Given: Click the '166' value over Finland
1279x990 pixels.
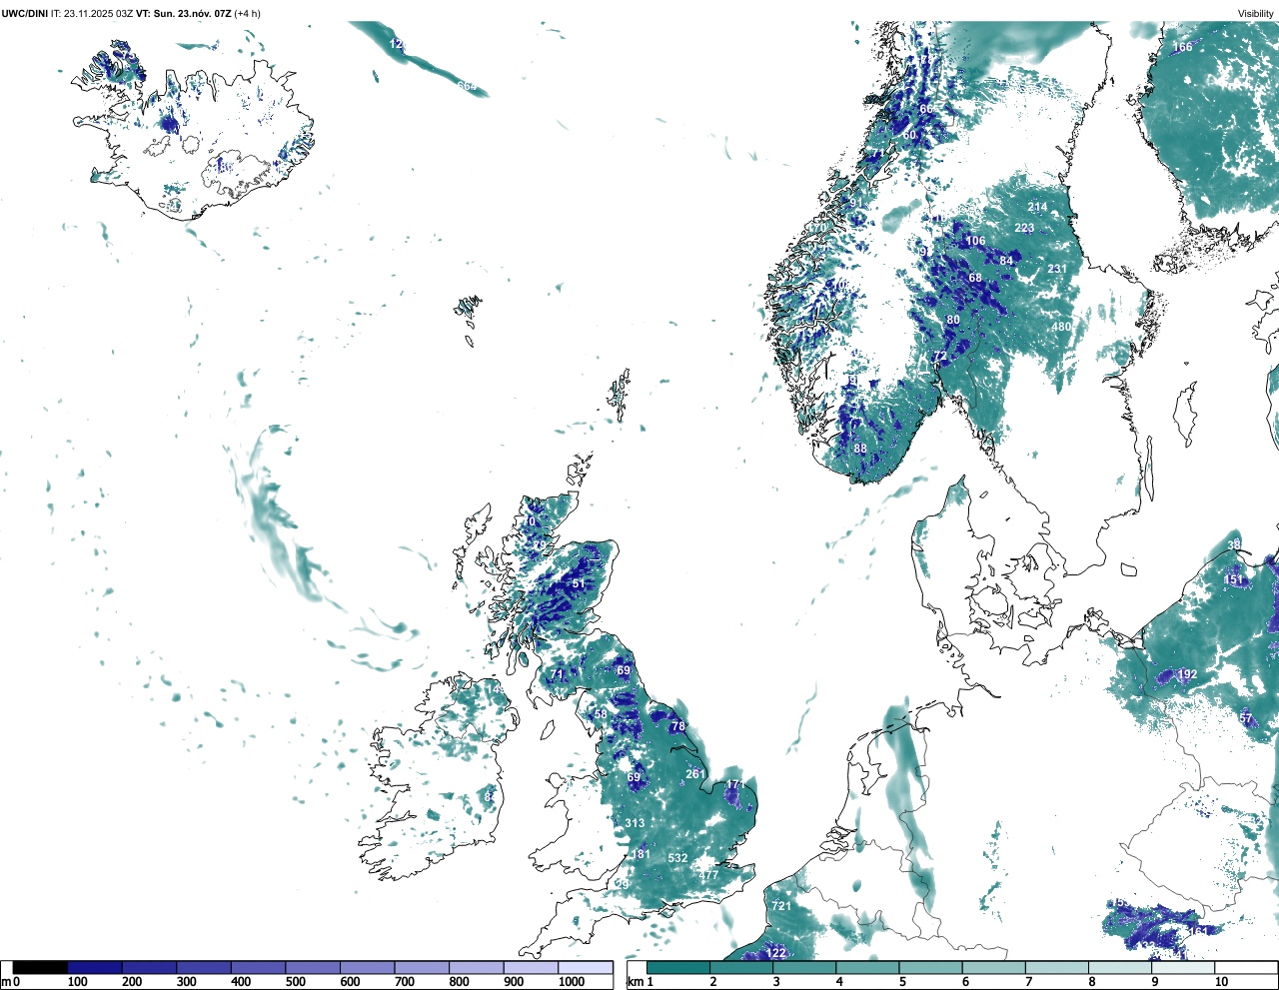Looking at the screenshot, I should click(x=1182, y=47).
